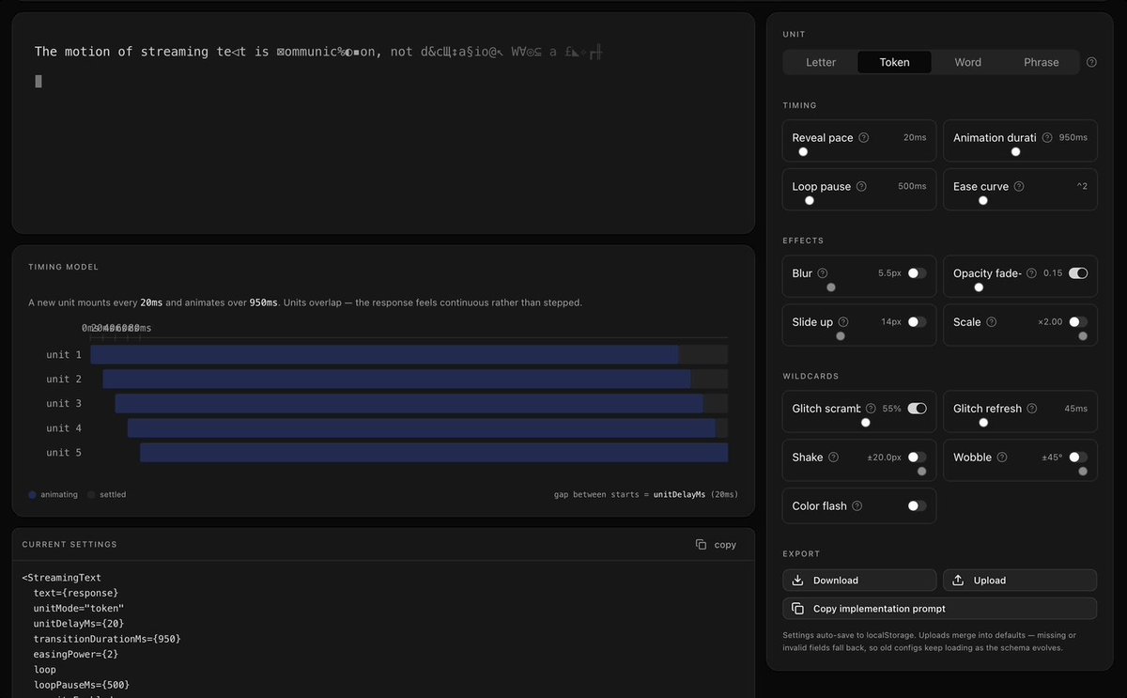
Task: Click the 'animating' legend label
Action: point(59,494)
